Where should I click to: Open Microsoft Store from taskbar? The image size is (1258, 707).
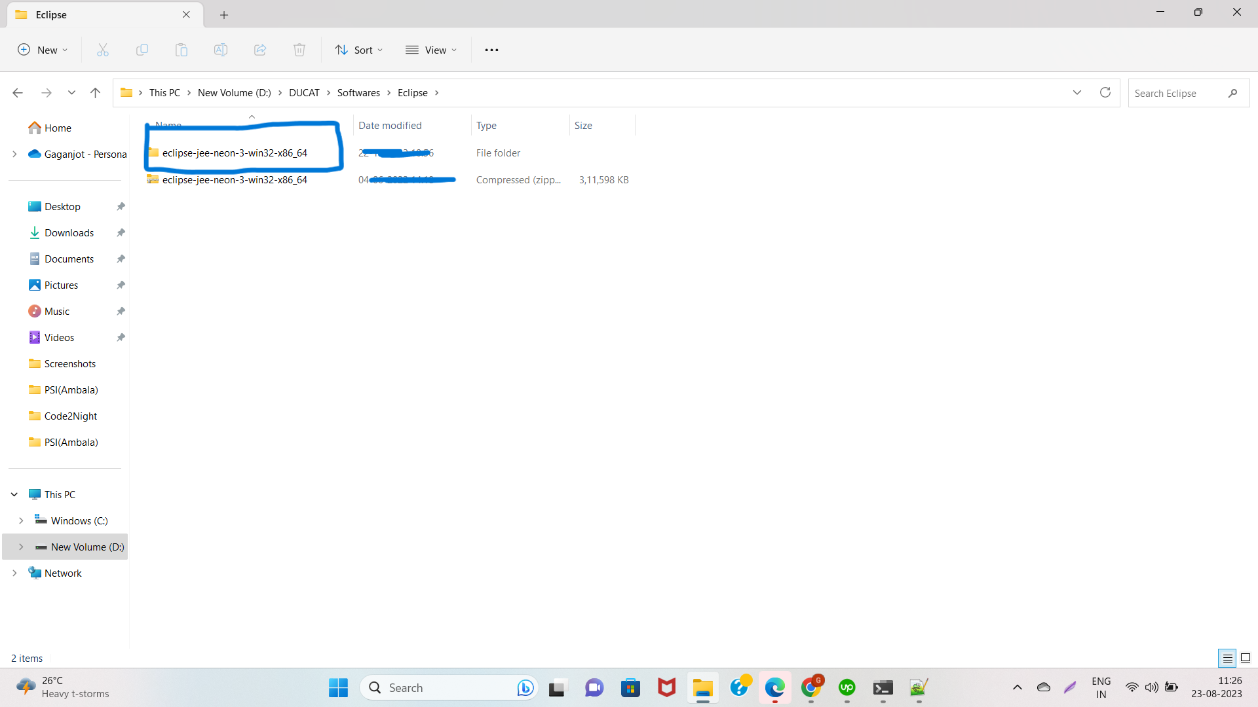pos(630,688)
